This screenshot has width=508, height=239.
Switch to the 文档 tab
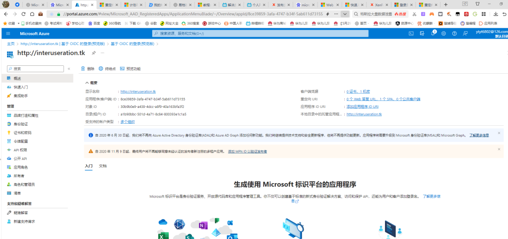click(103, 166)
